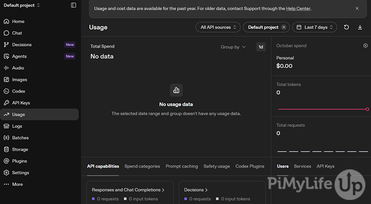
Task: Dismiss the usage data notice banner
Action: (x=357, y=9)
